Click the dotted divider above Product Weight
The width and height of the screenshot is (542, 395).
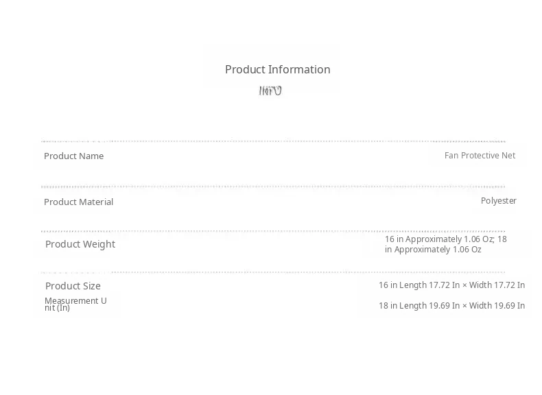pos(273,232)
